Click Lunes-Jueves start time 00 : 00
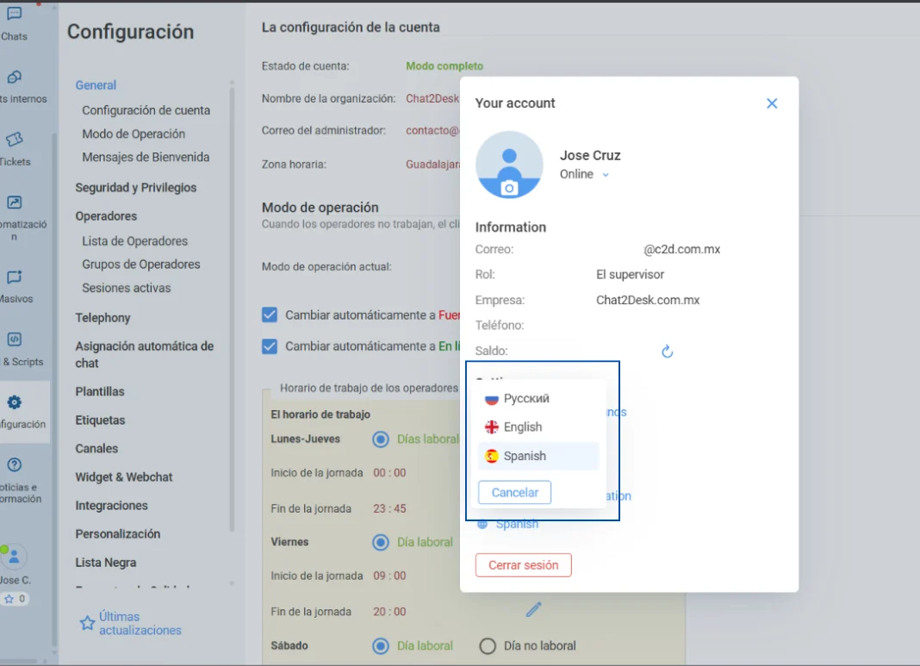This screenshot has height=666, width=920. (x=389, y=473)
